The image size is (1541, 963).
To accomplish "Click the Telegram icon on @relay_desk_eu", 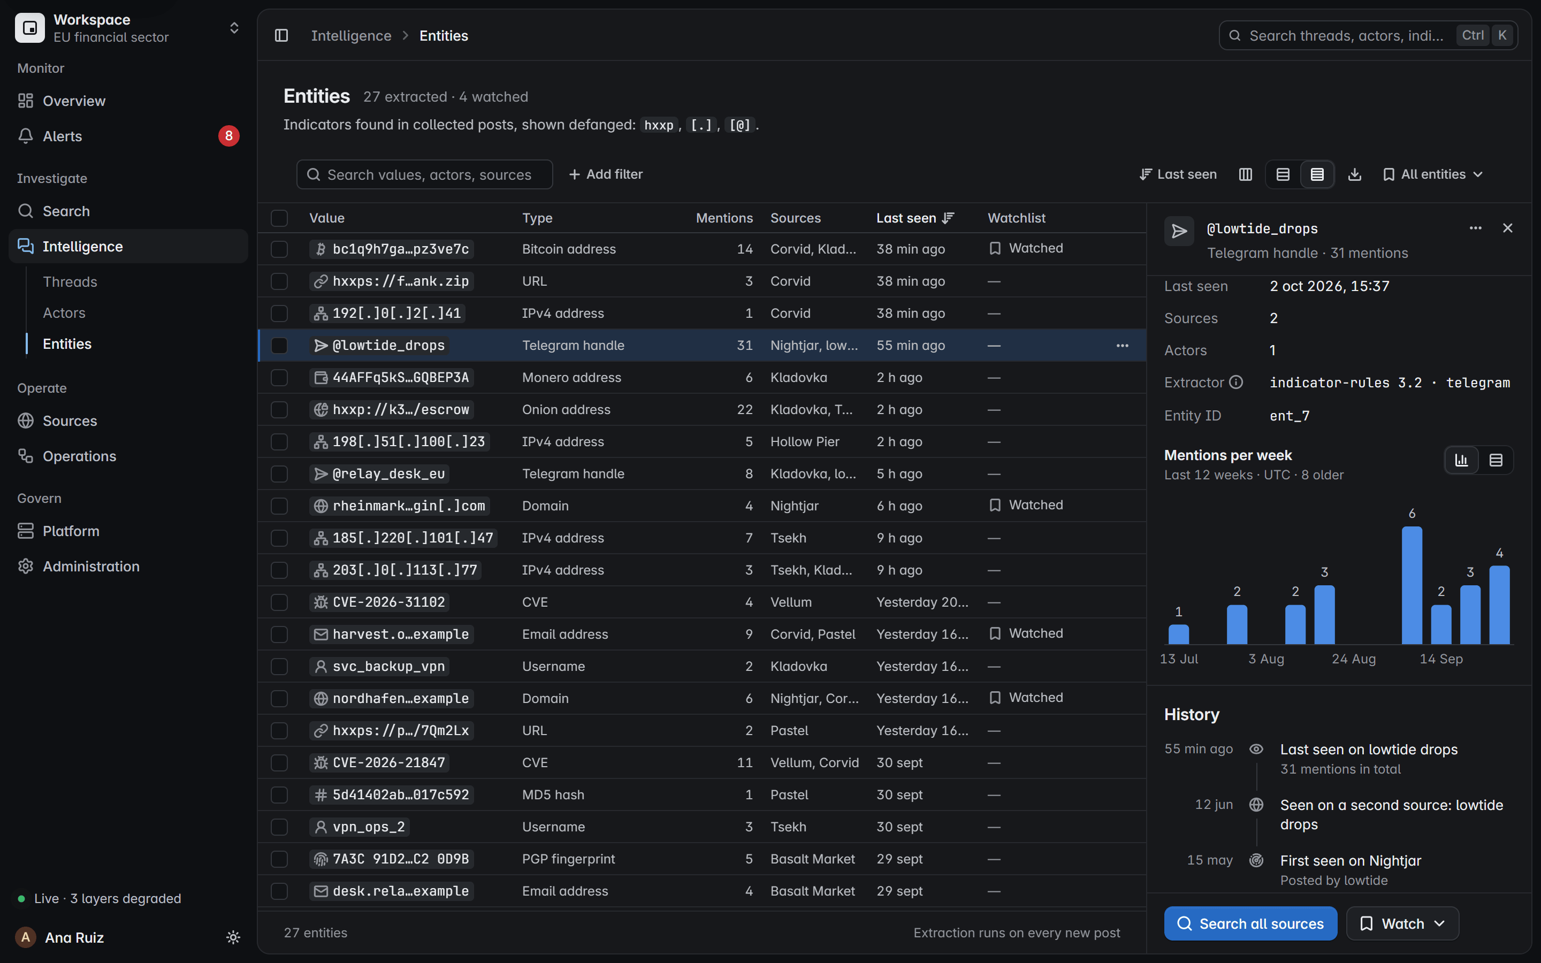I will point(321,474).
